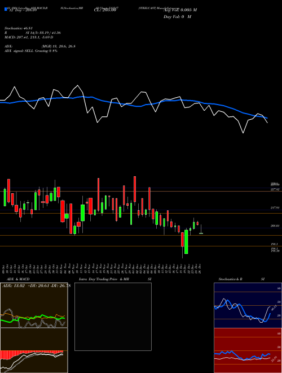Click the empty intraday trading price panel
This screenshot has height=373, width=282.
[113, 316]
